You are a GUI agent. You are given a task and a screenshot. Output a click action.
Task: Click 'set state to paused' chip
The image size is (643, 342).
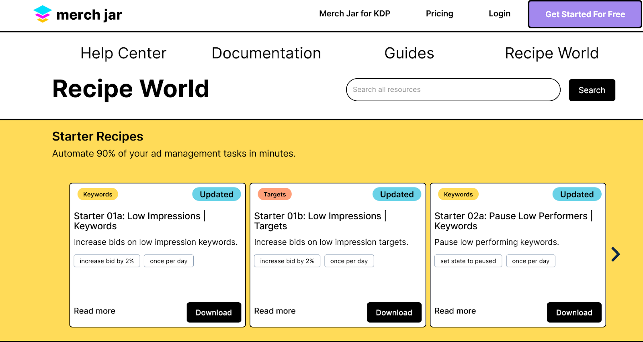tap(468, 261)
